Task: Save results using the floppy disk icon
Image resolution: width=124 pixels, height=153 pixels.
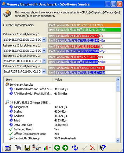Action: click(27, 147)
